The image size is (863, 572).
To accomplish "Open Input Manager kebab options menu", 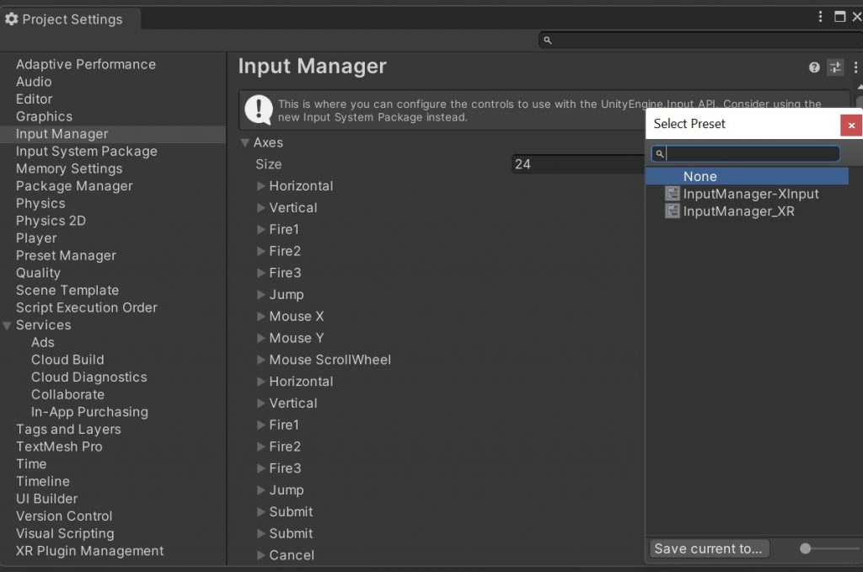I will (x=855, y=67).
